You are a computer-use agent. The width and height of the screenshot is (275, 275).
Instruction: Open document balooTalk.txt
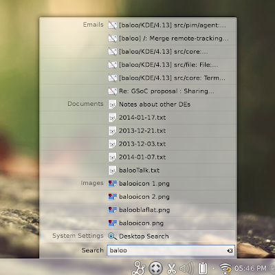[138, 170]
